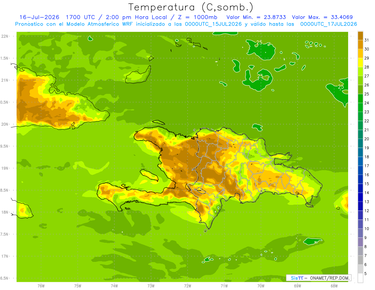Click the 20N latitude axis label
Screen dimensions: 375x290
(x=5, y=124)
